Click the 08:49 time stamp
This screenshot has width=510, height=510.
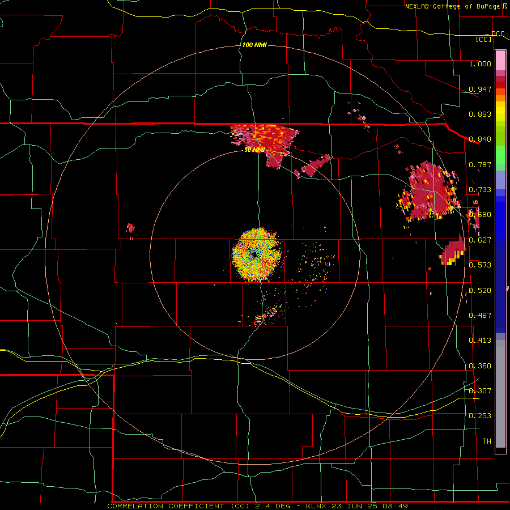395,506
